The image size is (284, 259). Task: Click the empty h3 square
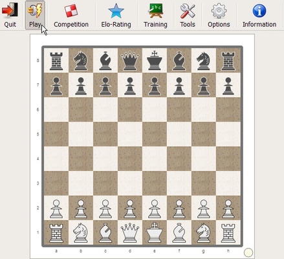coord(228,183)
